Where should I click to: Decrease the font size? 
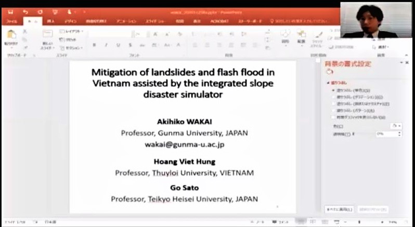[167, 34]
